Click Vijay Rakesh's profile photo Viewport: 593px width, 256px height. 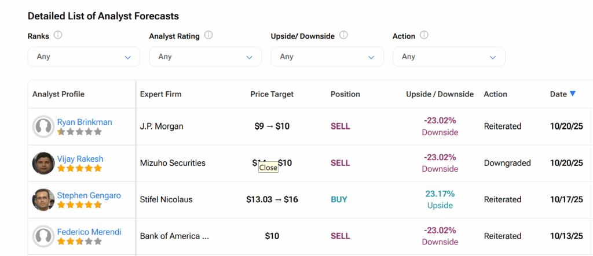click(43, 163)
